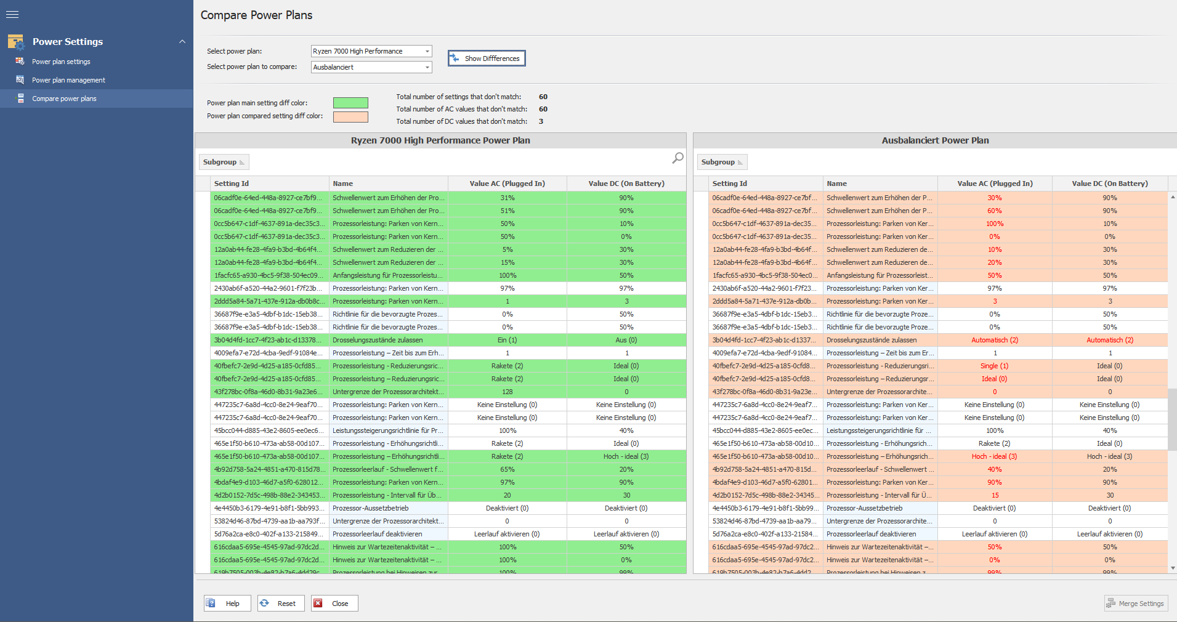This screenshot has height=622, width=1177.
Task: Select 'Ein (1)' cell in Ryzen table
Action: 508,340
